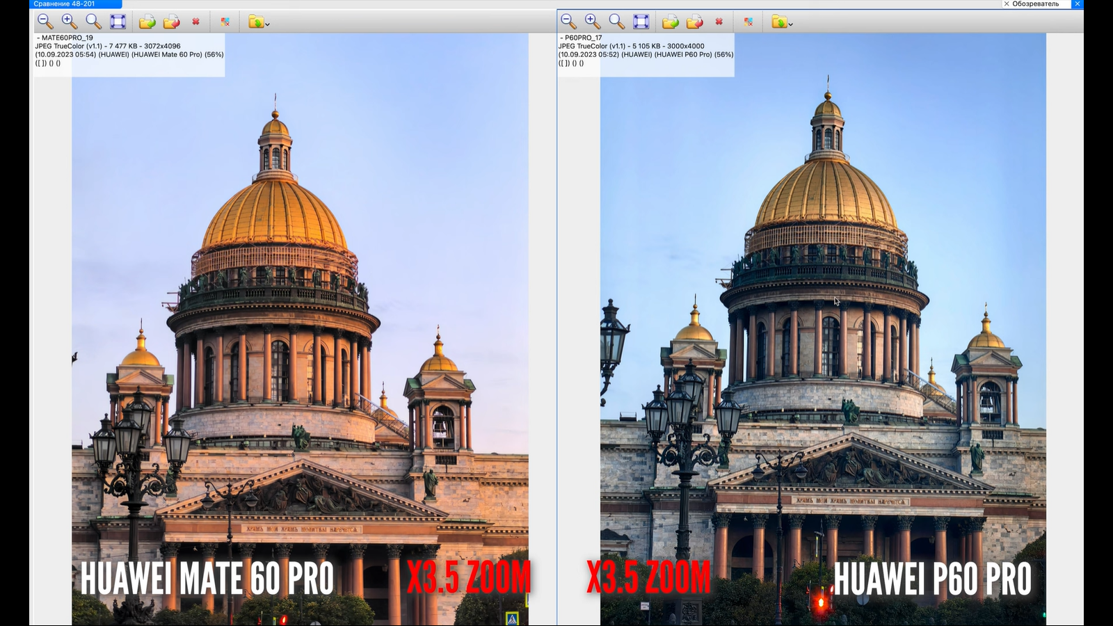
Task: Fit Mate 60 Pro image to window
Action: pos(118,22)
